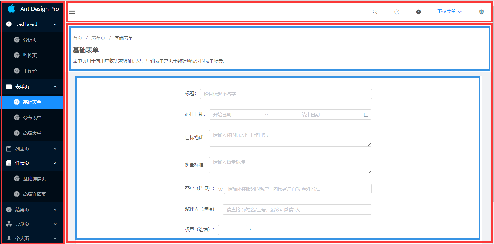Focus the 目标描述 text area
Screen dimensions: 494x244
coord(290,138)
